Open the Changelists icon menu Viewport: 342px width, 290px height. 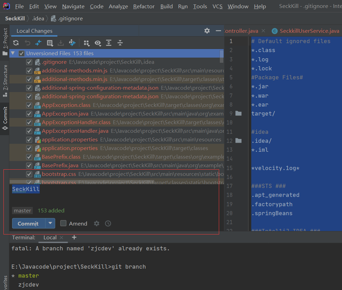(50, 43)
